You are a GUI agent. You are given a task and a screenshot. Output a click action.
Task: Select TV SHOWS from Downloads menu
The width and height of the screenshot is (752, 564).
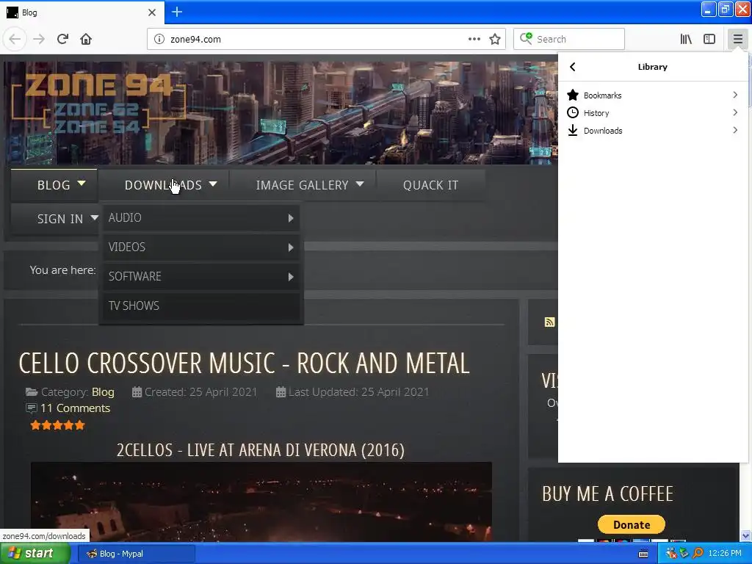[201, 306]
